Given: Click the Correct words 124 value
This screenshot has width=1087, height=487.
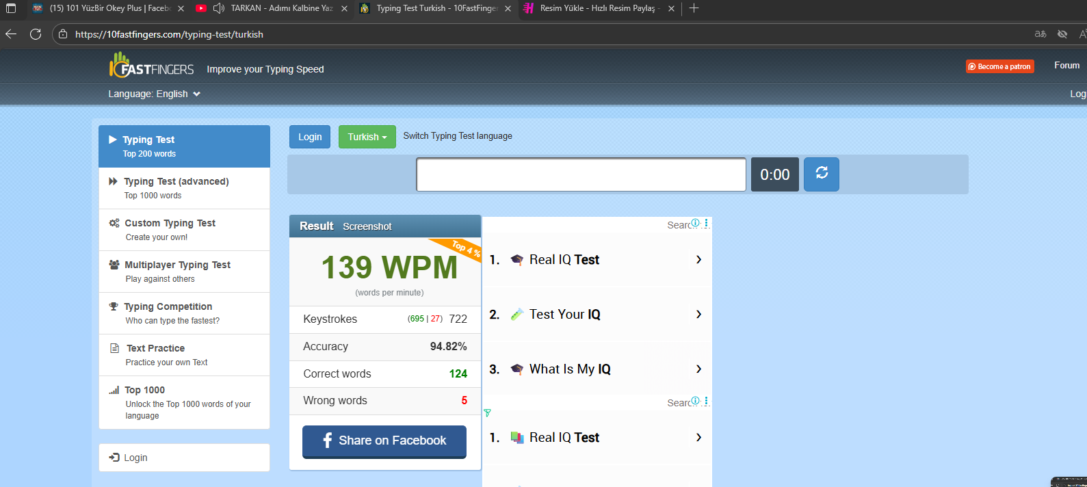Looking at the screenshot, I should (458, 373).
